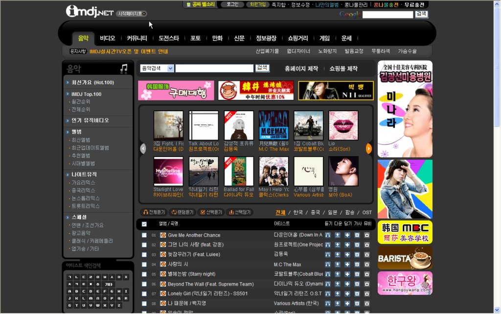Click the 로그인 button in the top bar

[x=232, y=4]
